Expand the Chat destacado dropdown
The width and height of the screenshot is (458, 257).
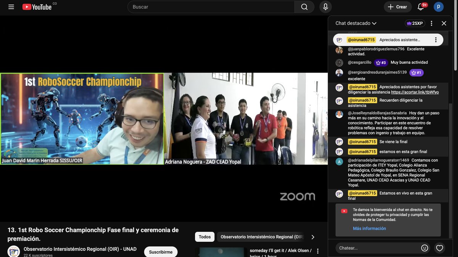(x=356, y=23)
